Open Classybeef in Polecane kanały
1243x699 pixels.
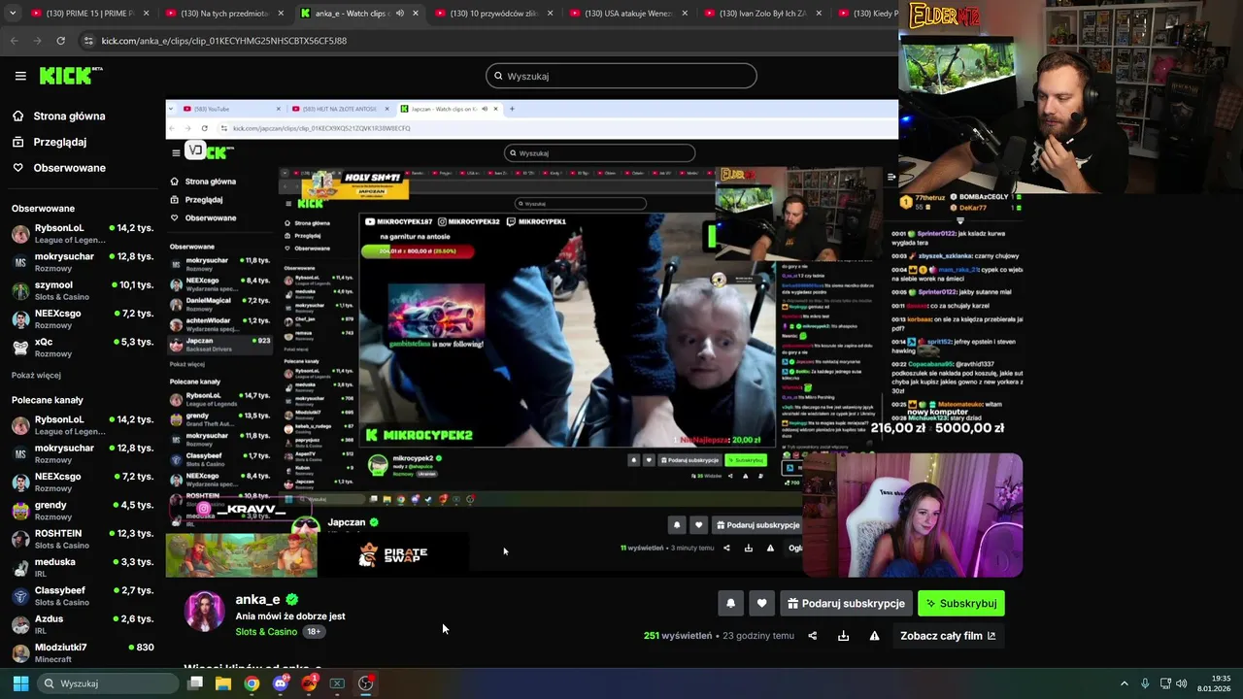coord(83,596)
